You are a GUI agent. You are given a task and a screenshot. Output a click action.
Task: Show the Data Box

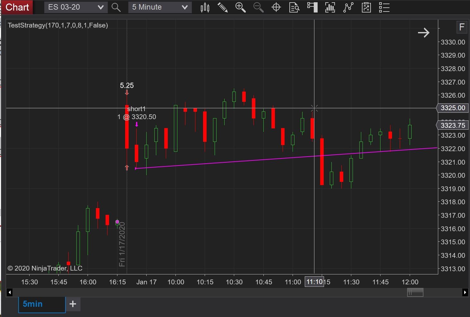(294, 7)
